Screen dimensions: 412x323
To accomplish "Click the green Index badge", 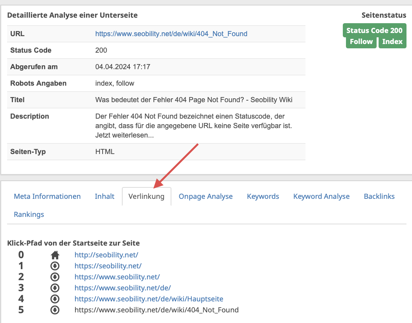I will 393,42.
